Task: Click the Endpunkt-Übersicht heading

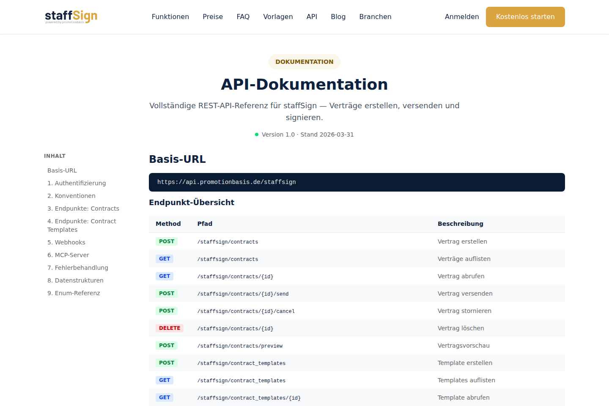Action: (192, 203)
